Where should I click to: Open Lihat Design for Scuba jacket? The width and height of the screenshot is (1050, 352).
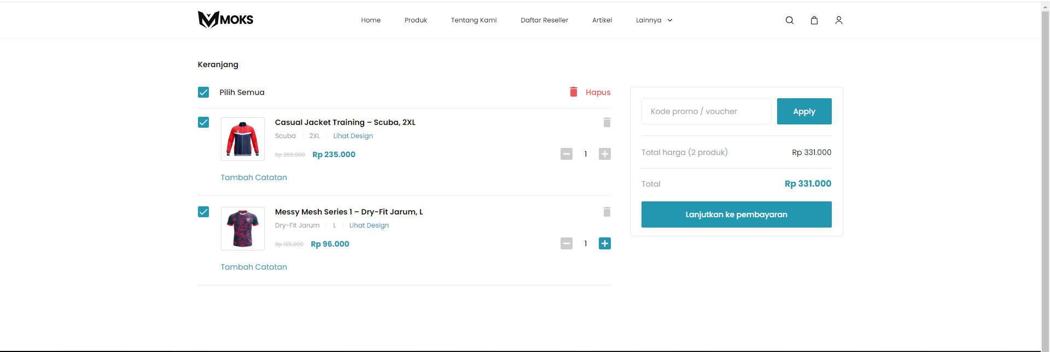pos(353,136)
